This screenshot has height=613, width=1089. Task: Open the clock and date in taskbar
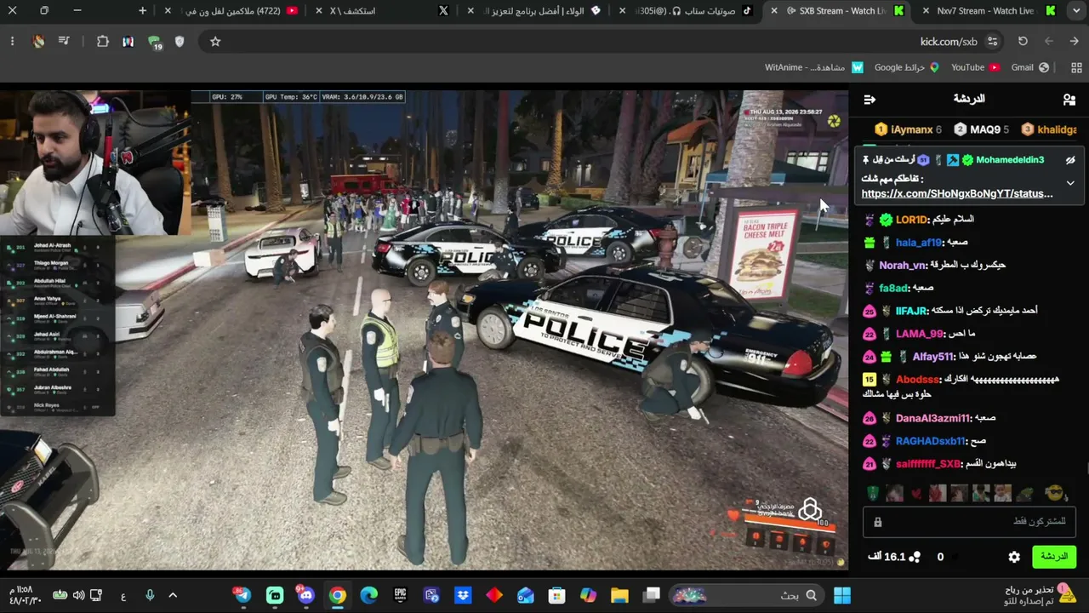pyautogui.click(x=23, y=595)
